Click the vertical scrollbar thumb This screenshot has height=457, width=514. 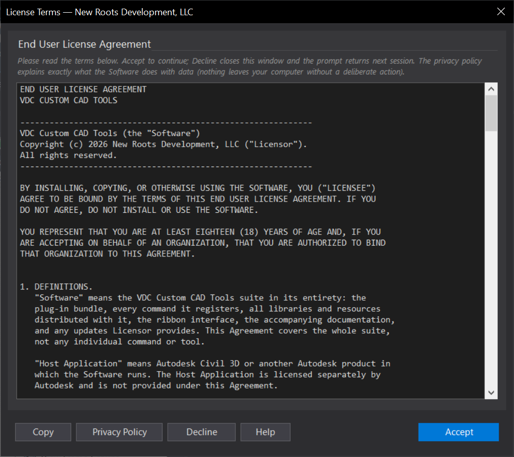click(x=491, y=113)
